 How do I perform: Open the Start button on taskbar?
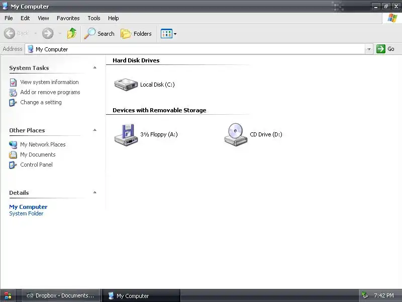[x=8, y=295]
